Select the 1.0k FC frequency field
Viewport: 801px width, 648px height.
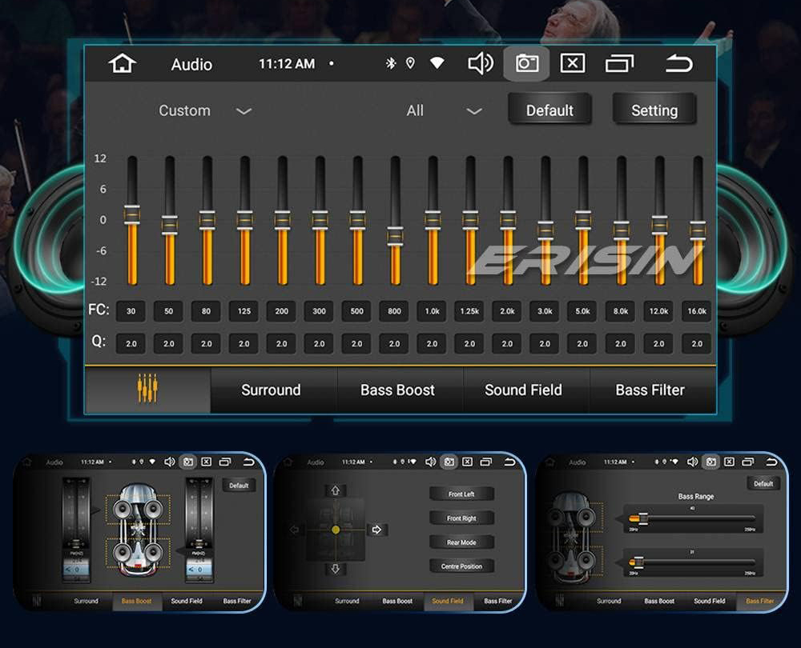click(x=432, y=311)
